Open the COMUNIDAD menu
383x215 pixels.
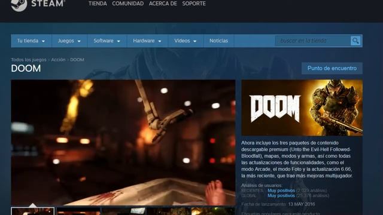click(127, 4)
